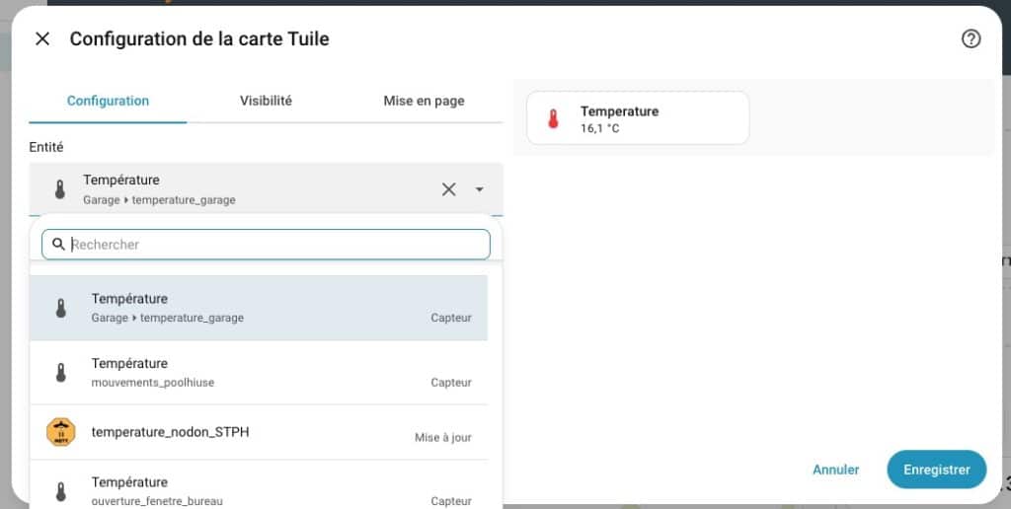Focus the Rechercher search field
The width and height of the screenshot is (1011, 509).
[x=276, y=245]
